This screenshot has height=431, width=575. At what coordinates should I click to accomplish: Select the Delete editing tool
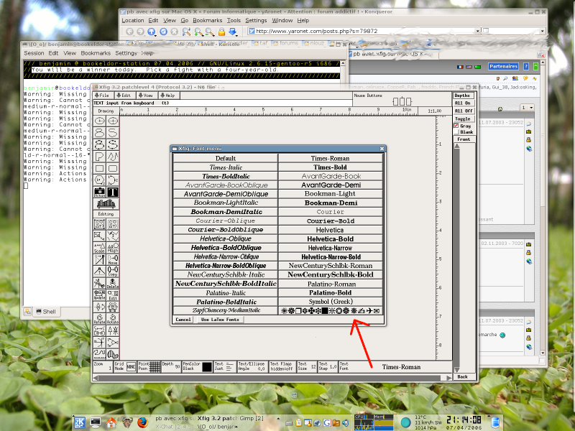[x=113, y=283]
